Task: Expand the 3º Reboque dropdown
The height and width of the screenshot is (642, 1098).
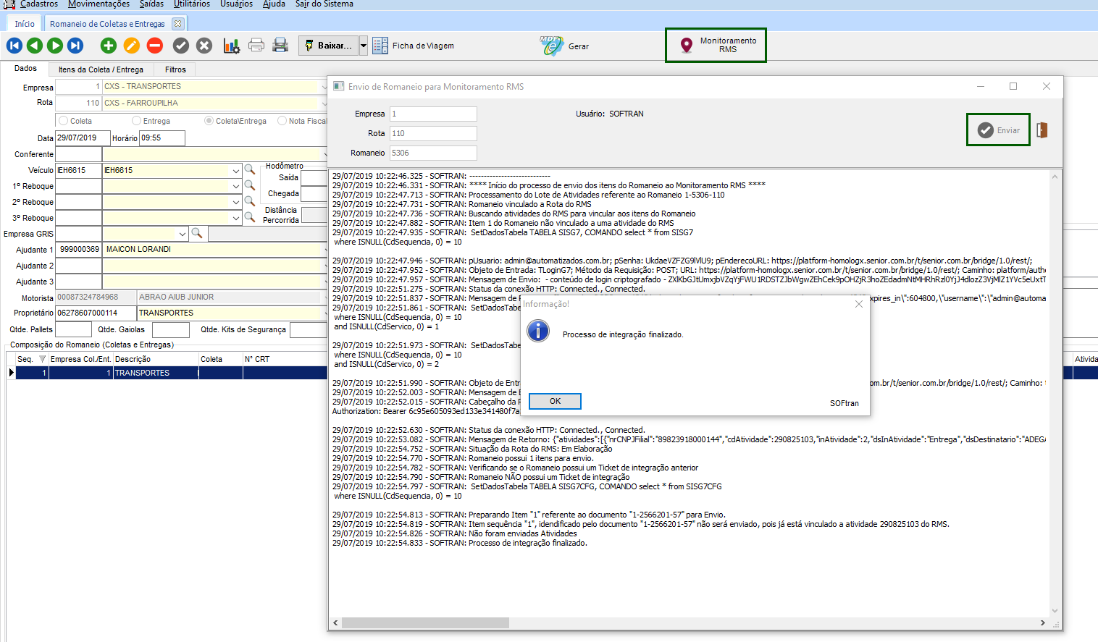Action: [236, 219]
